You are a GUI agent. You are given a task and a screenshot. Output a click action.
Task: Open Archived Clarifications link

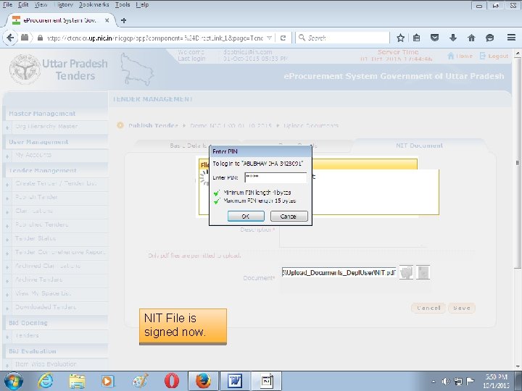click(48, 266)
